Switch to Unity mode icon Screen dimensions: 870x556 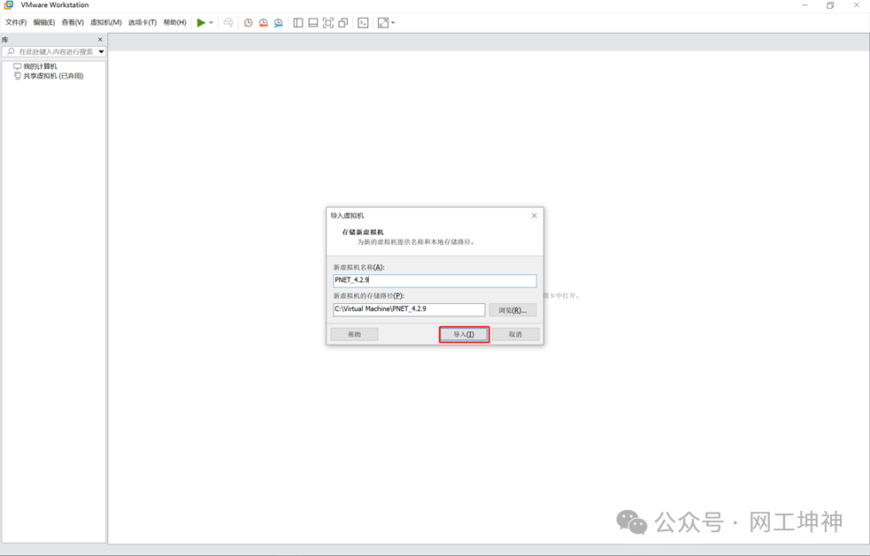(343, 23)
